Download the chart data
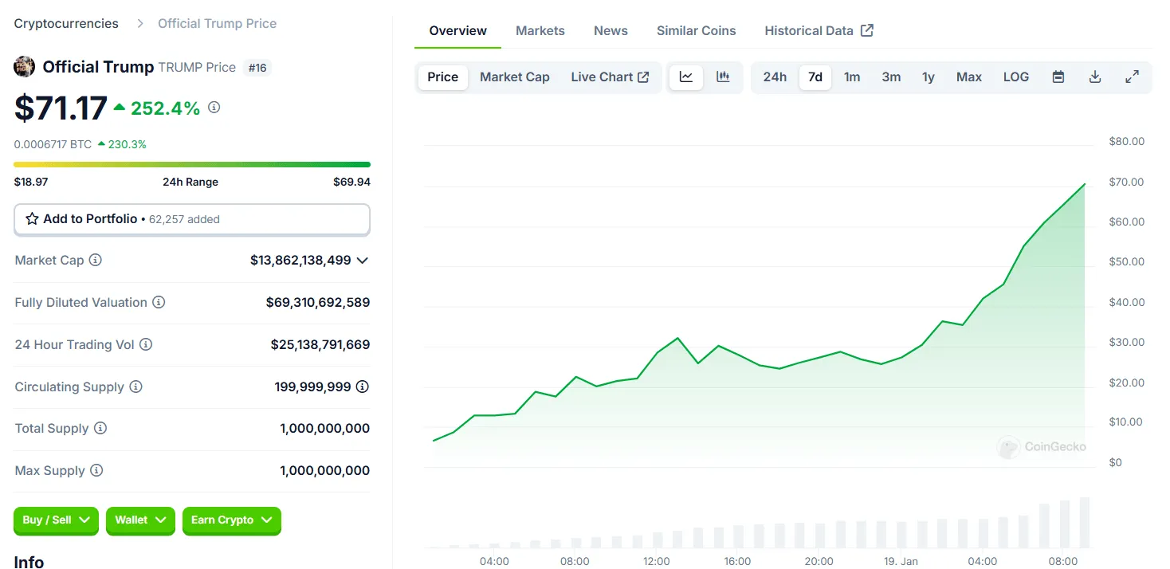This screenshot has height=569, width=1170. (x=1095, y=77)
